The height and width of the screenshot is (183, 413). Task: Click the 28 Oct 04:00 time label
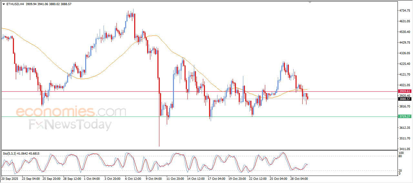pos(299,178)
